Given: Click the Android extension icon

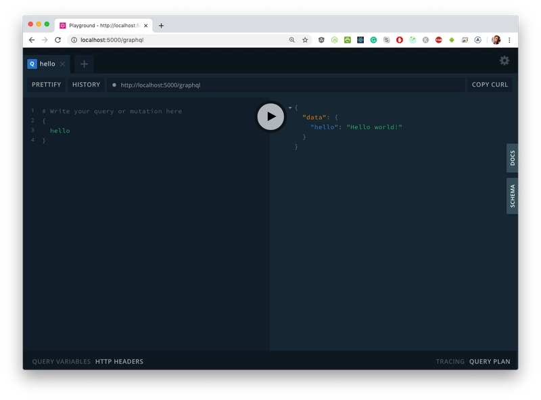Looking at the screenshot, I should click(x=452, y=40).
